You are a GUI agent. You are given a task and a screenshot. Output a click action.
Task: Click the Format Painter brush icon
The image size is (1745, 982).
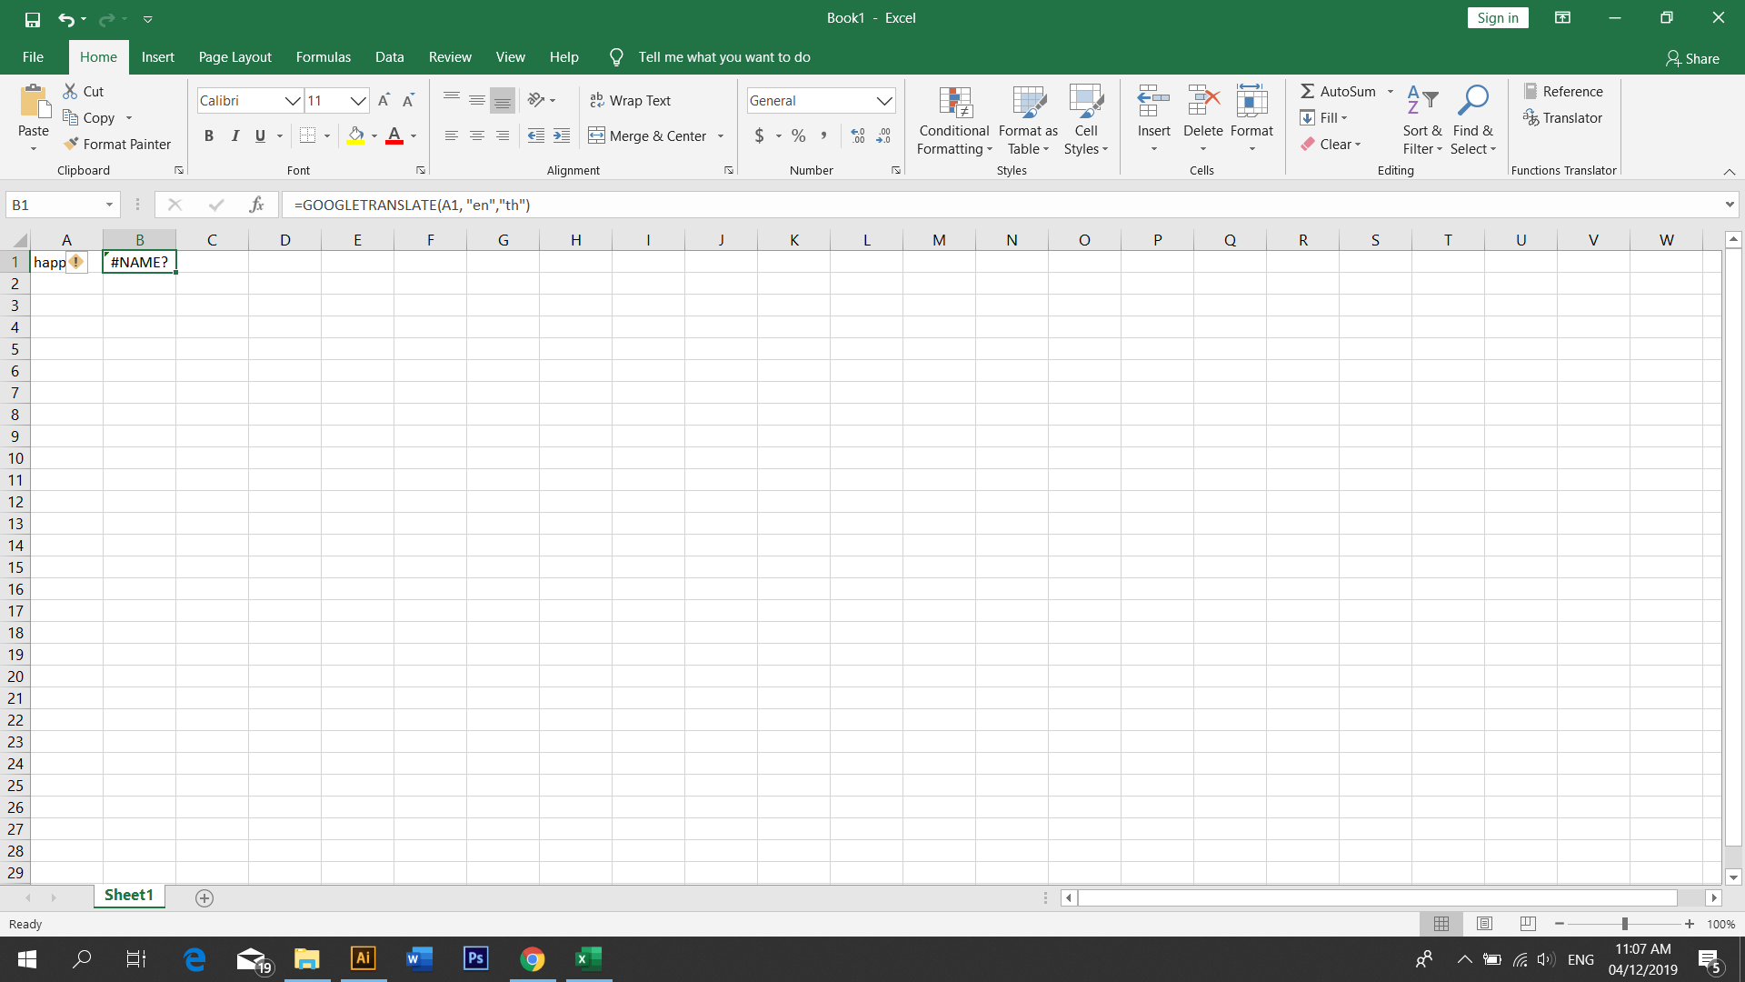(x=71, y=144)
